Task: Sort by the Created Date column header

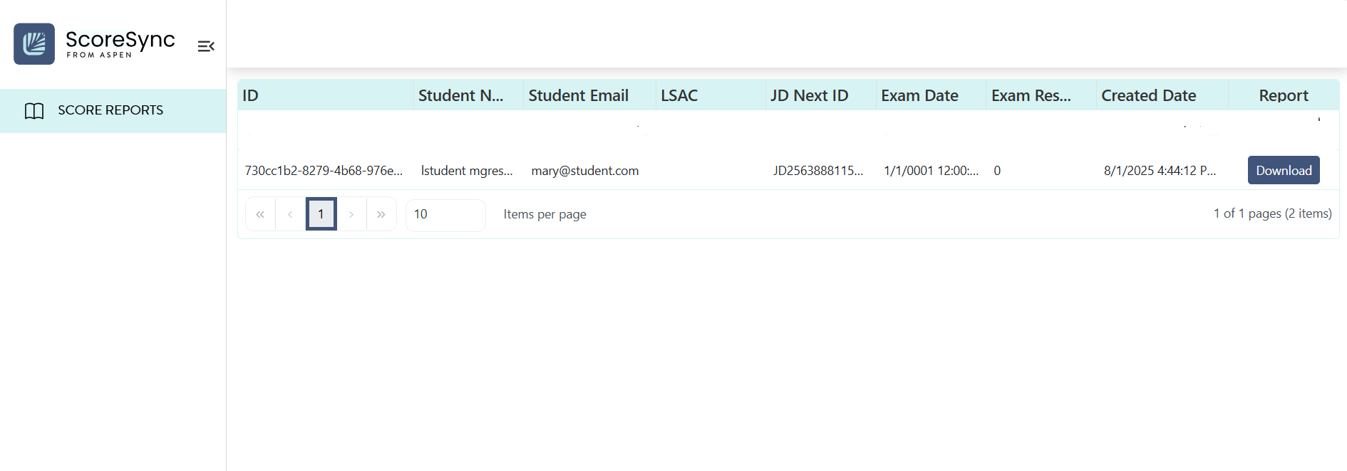Action: coord(1148,95)
